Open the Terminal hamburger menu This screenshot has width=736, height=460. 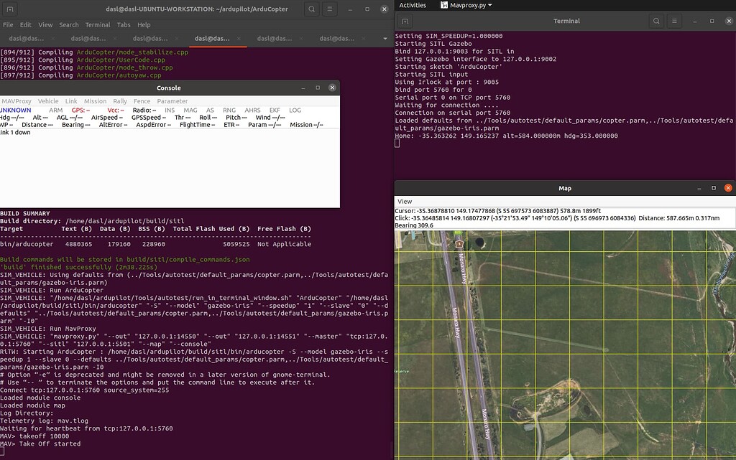click(673, 21)
